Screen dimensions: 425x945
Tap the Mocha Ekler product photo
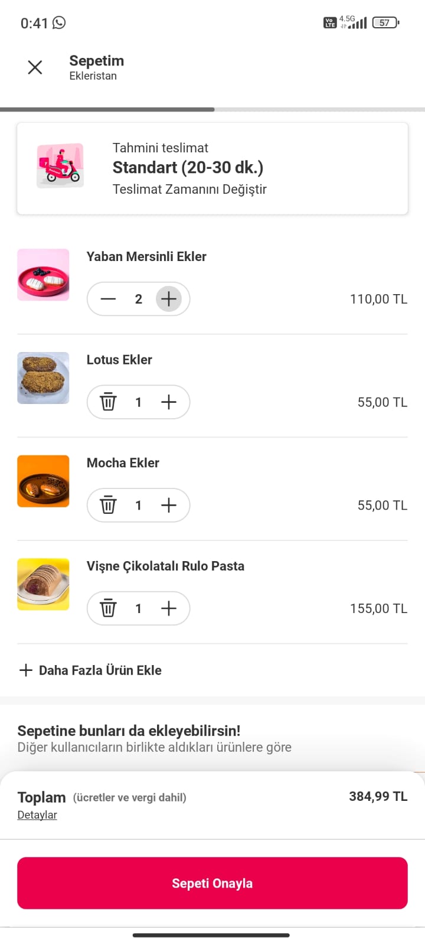[x=43, y=481]
